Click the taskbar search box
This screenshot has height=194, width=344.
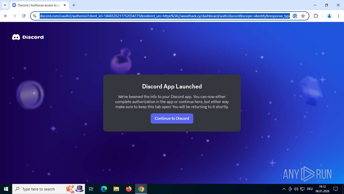pyautogui.click(x=49, y=189)
